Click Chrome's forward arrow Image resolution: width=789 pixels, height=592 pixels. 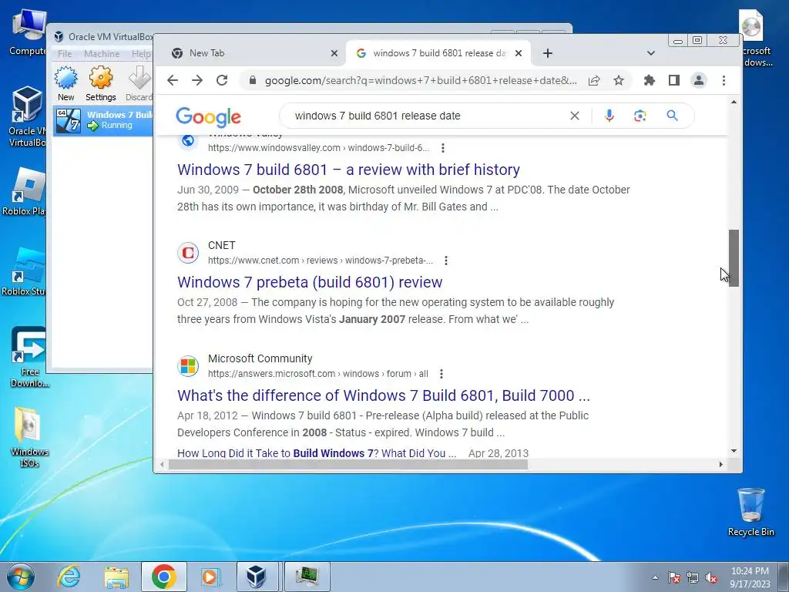pos(197,80)
